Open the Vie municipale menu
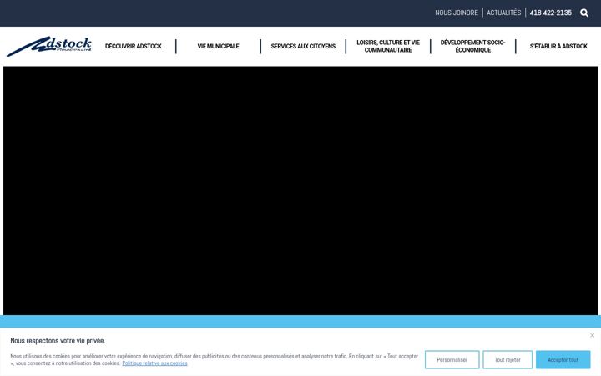The image size is (601, 376). click(218, 47)
